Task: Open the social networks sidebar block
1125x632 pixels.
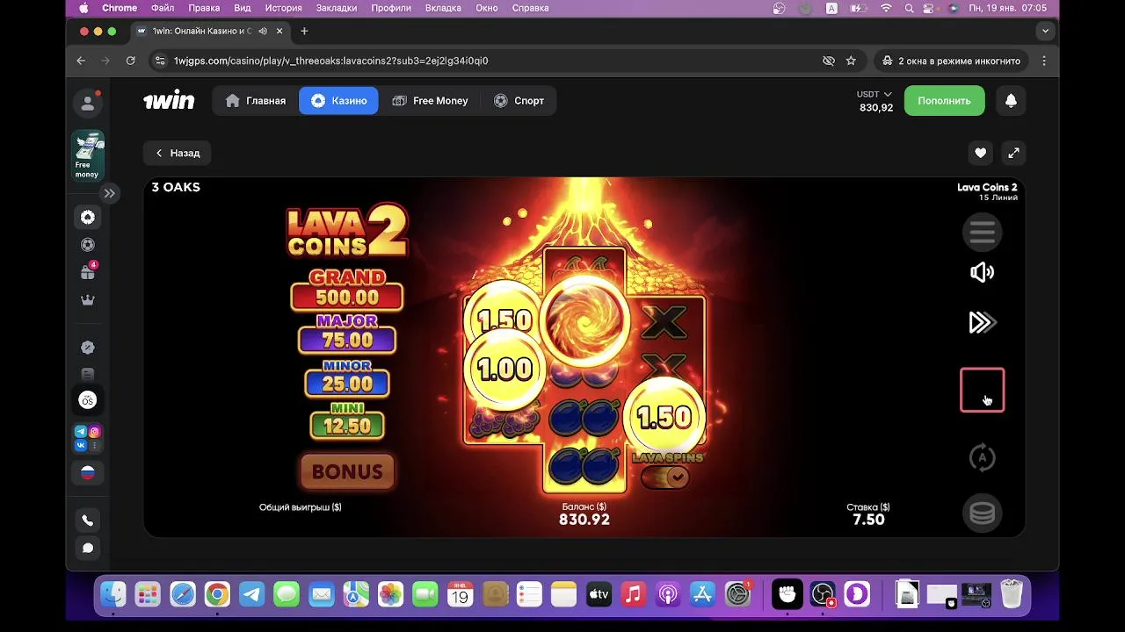Action: coord(88,438)
